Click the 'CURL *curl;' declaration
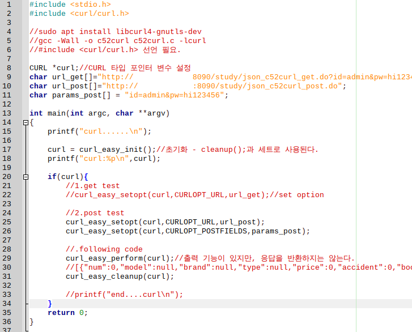Image resolution: width=412 pixels, height=332 pixels. click(x=54, y=68)
